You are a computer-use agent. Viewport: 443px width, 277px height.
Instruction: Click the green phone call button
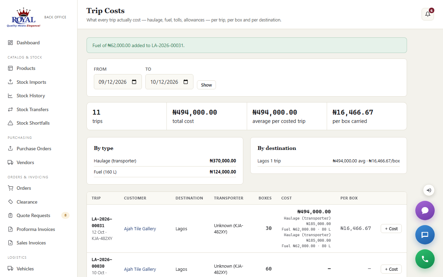pos(425,259)
